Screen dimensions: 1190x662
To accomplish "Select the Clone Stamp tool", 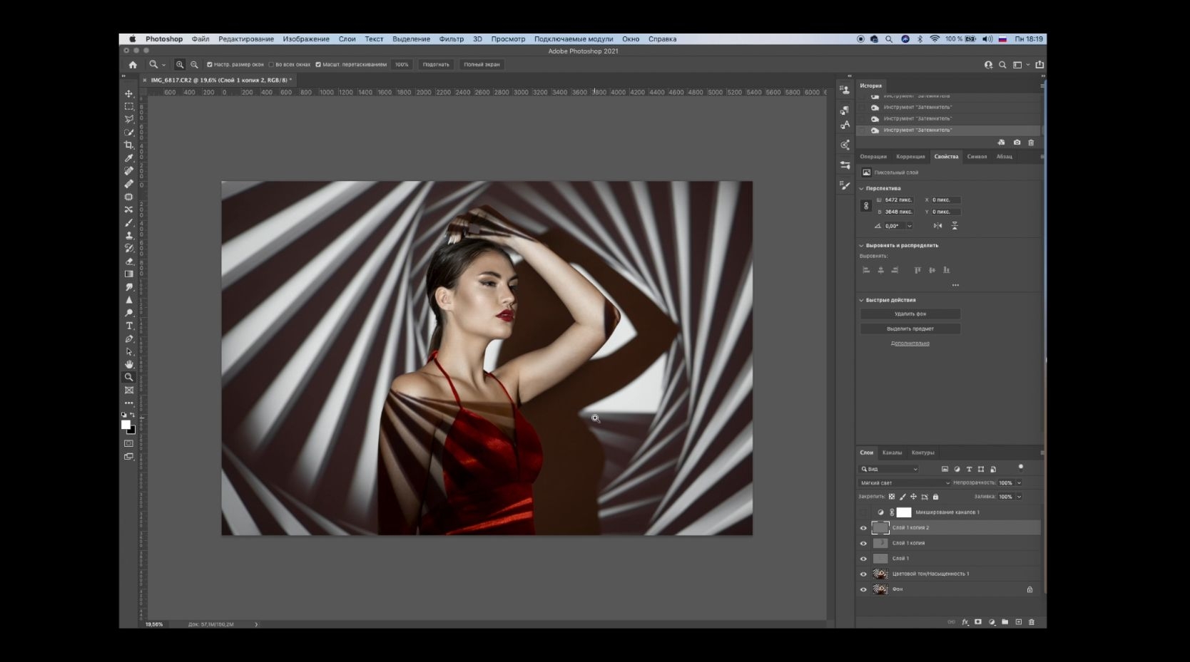I will pyautogui.click(x=129, y=235).
